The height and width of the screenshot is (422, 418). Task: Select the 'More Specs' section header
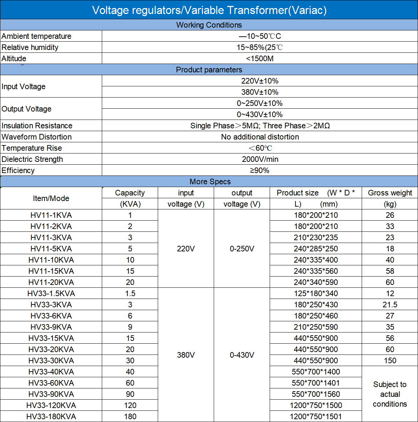pos(210,181)
